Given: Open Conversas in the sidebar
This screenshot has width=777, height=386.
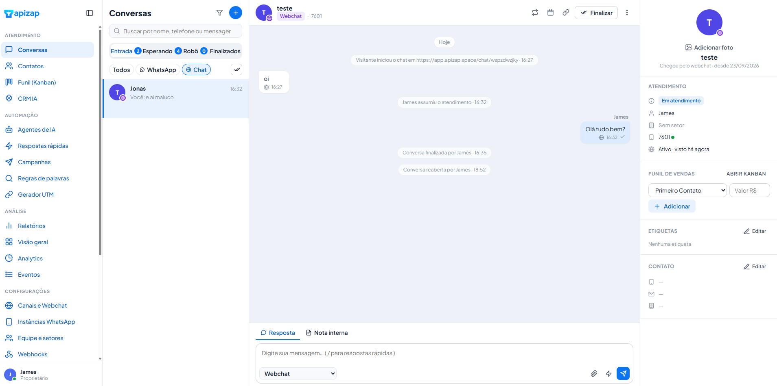Looking at the screenshot, I should tap(47, 50).
